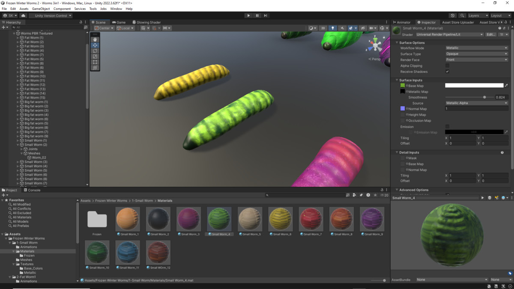Viewport: 514px width, 289px height.
Task: Toggle 2D view mode in the Scene view
Action: tap(323, 28)
